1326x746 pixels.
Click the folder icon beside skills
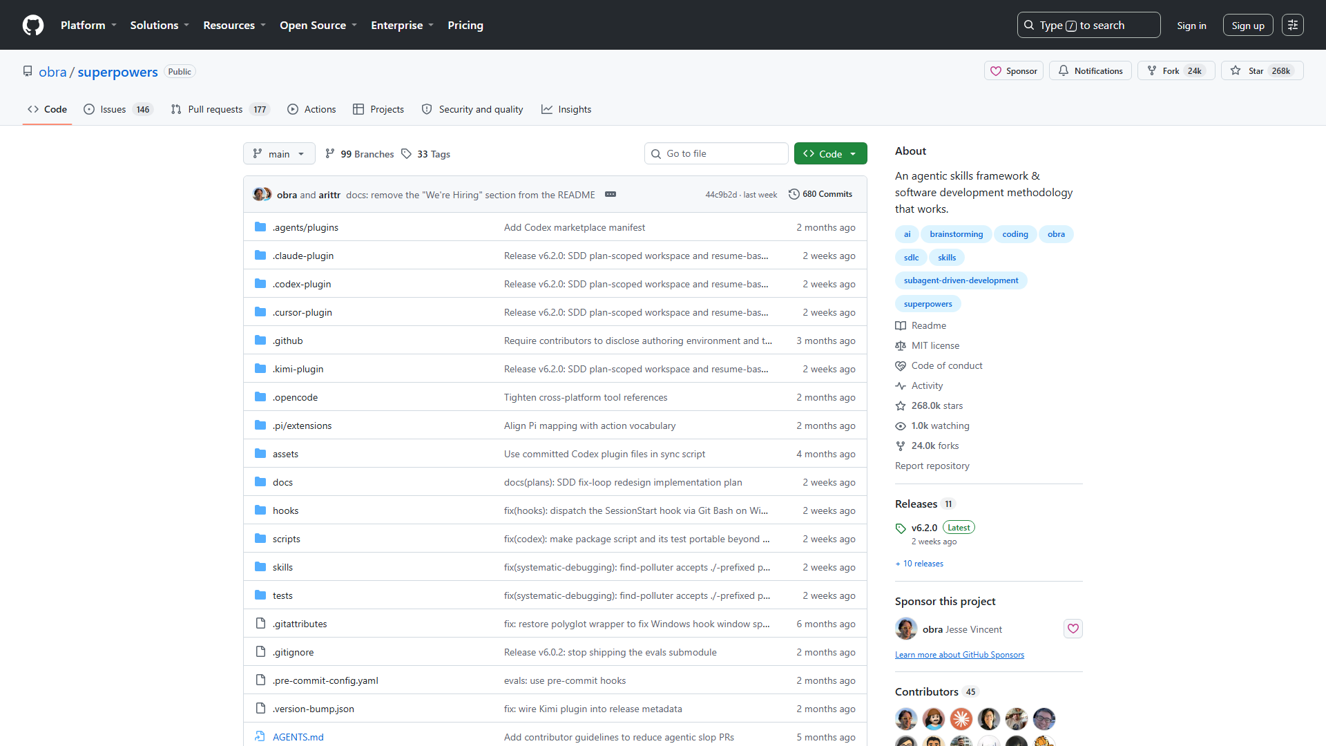260,566
